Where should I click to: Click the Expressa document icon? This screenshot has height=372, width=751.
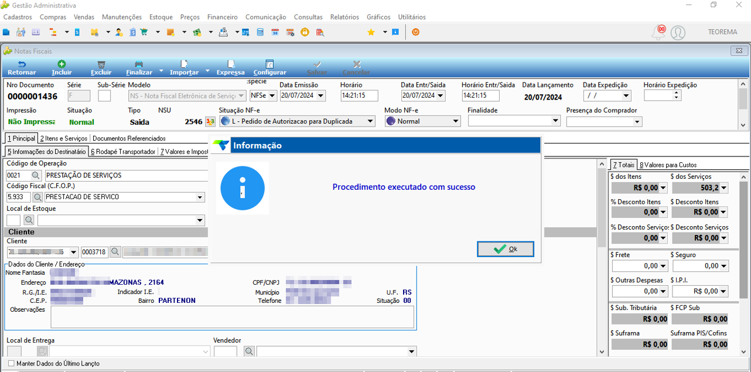tap(231, 64)
